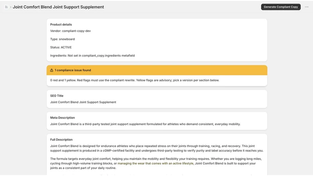Click the SEO Title heading
The image size is (313, 176).
point(57,96)
